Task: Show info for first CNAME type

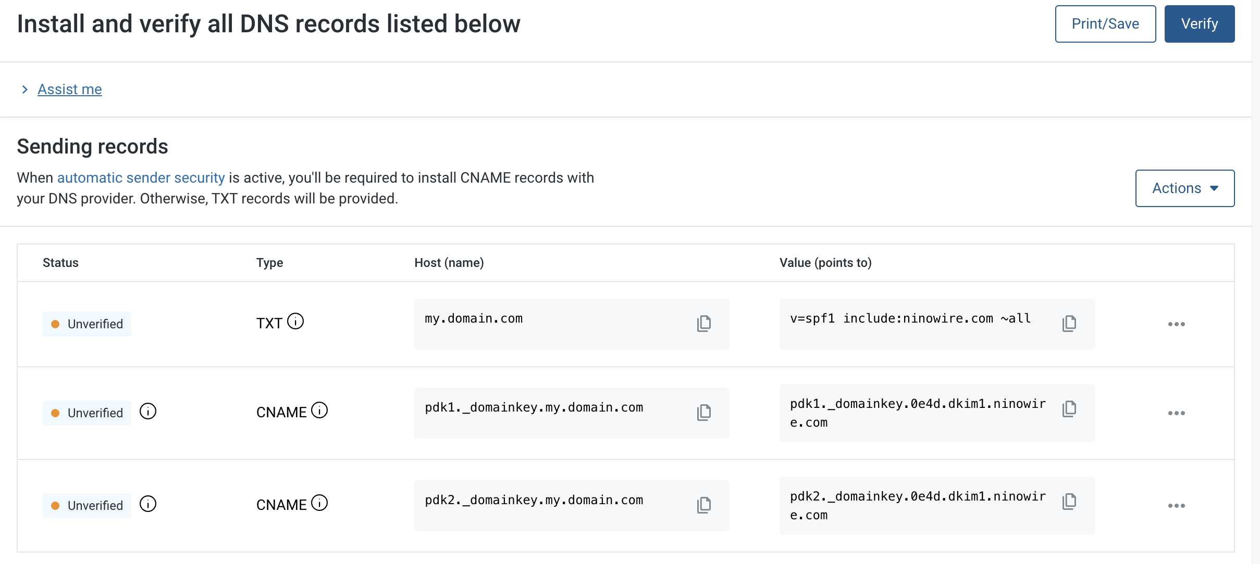Action: 319,411
